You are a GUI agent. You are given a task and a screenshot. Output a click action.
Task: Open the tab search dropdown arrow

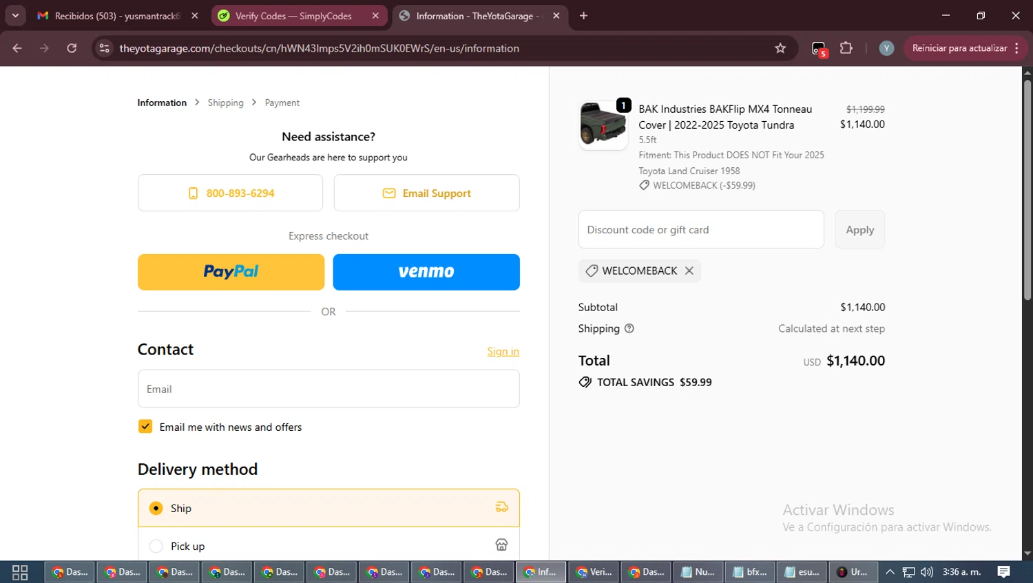(x=15, y=16)
